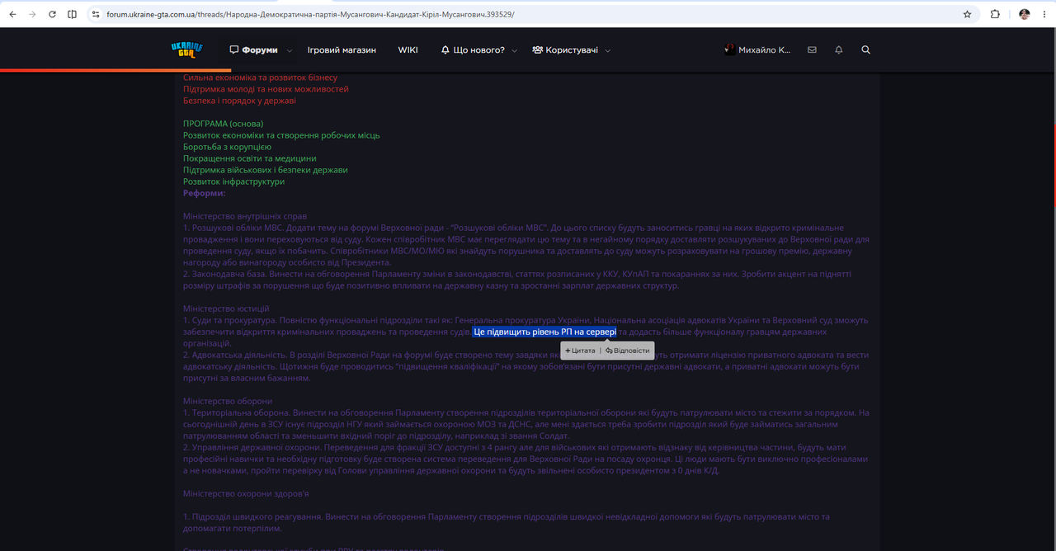The image size is (1056, 551).
Task: Click highlighted text "Це підвищить рівень РП на сервері"
Action: [544, 332]
